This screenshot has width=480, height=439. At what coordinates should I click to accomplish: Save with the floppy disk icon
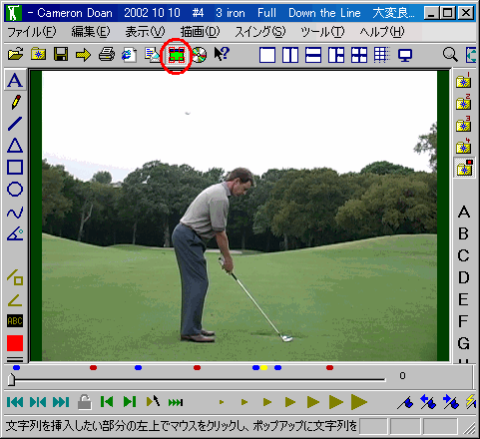[x=61, y=54]
